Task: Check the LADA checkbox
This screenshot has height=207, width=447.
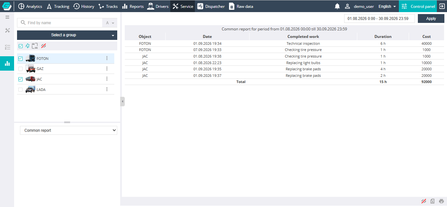Action: click(x=21, y=89)
